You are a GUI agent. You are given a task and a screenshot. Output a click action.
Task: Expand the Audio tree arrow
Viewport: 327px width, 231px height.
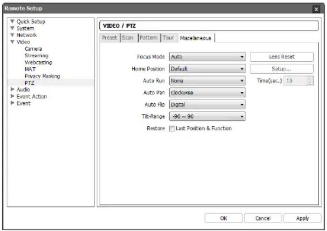[13, 89]
